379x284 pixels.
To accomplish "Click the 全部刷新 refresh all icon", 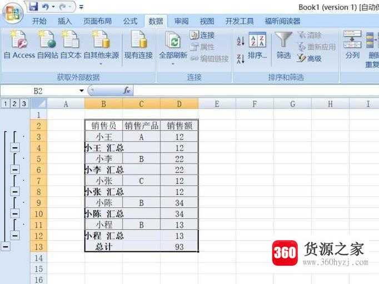I will tap(173, 41).
